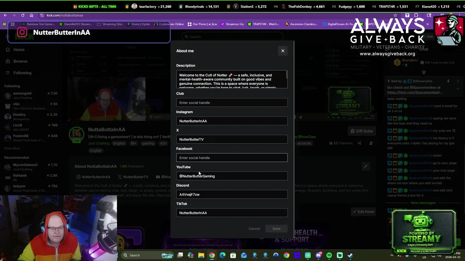465x261 pixels.
Task: Open Destiny's channel in Following list
Action: pyautogui.click(x=31, y=116)
